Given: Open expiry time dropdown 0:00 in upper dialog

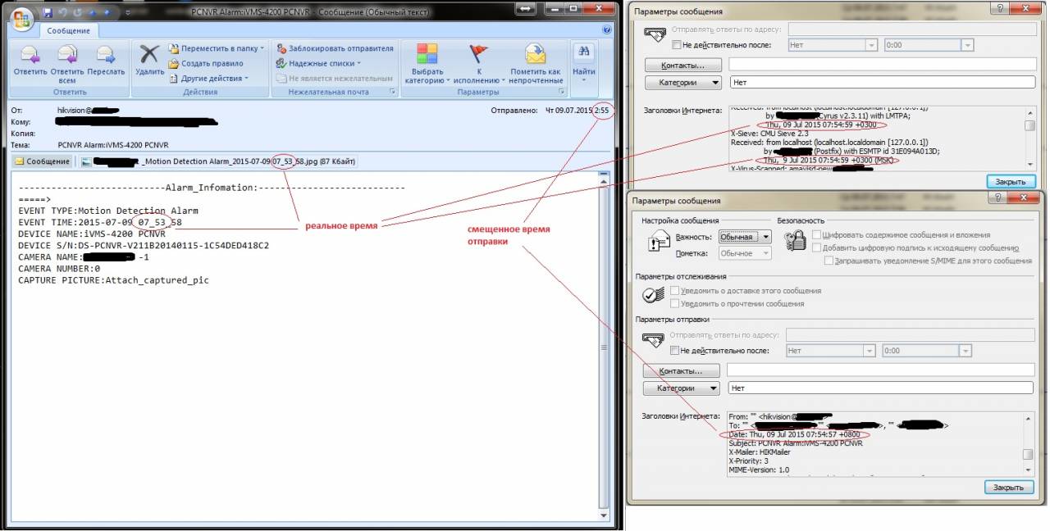Looking at the screenshot, I should coord(929,45).
